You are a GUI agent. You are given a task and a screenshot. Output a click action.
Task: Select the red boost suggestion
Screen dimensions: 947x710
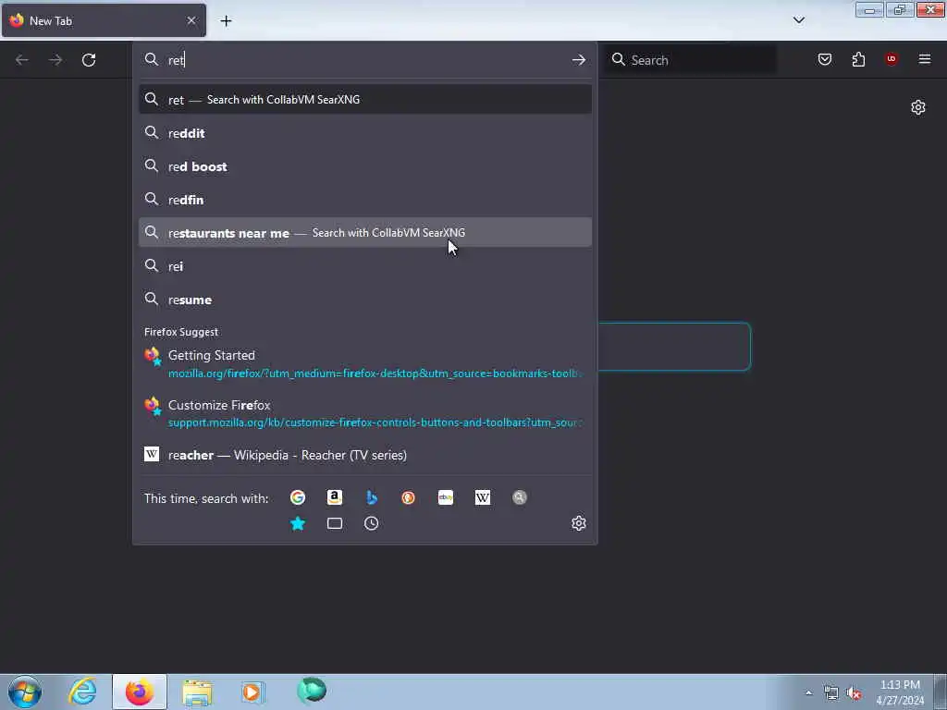click(364, 166)
